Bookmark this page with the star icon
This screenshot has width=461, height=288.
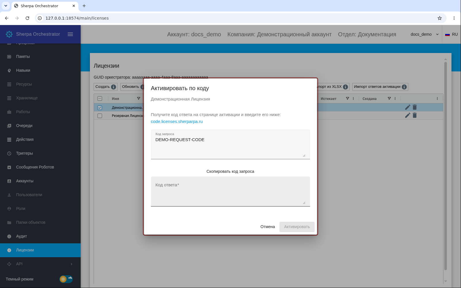pos(440,18)
